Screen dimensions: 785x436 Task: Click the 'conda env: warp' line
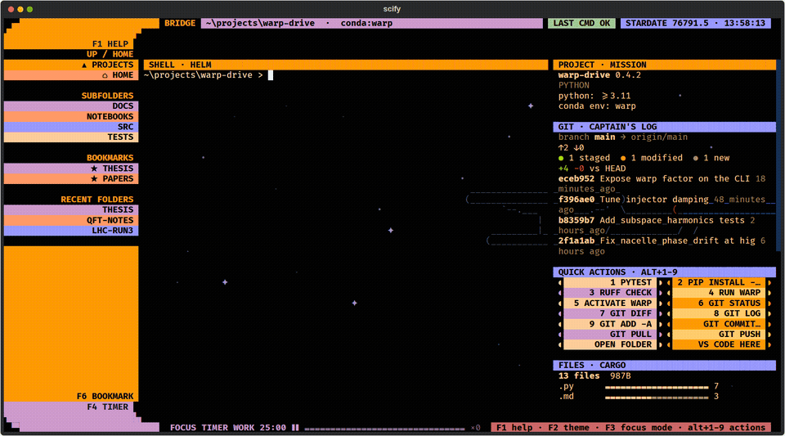[597, 106]
